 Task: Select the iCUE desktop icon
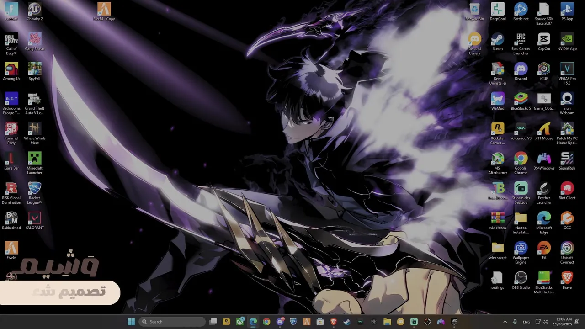tap(544, 71)
